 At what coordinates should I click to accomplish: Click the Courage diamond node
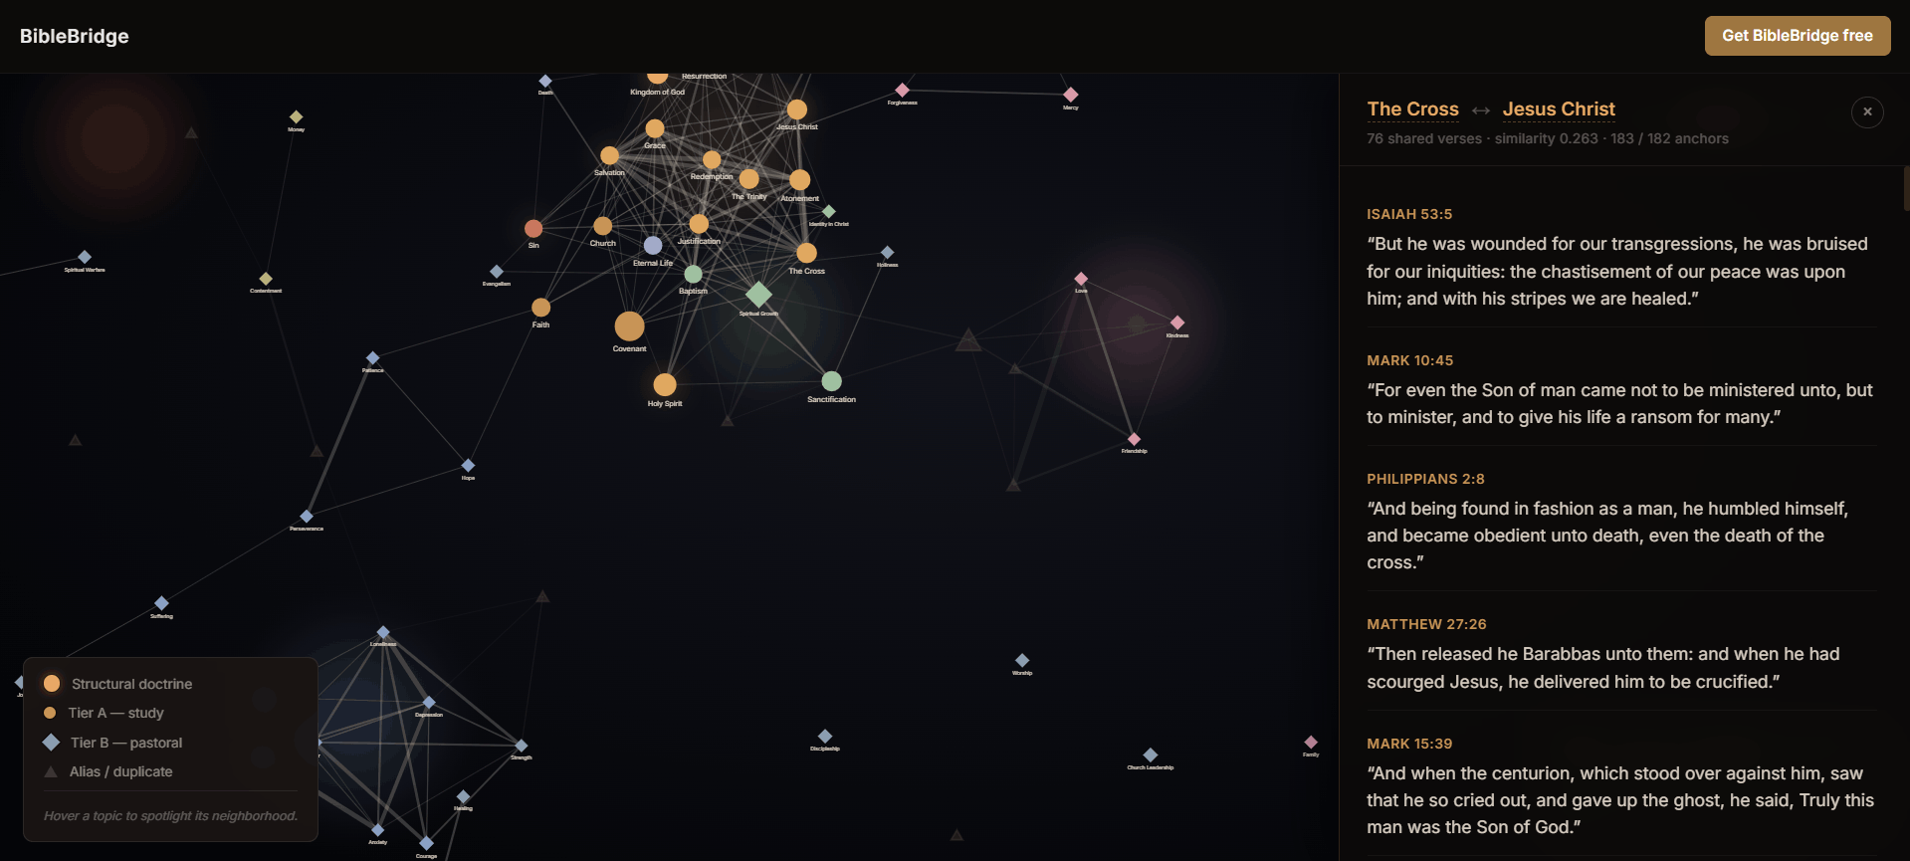click(426, 844)
